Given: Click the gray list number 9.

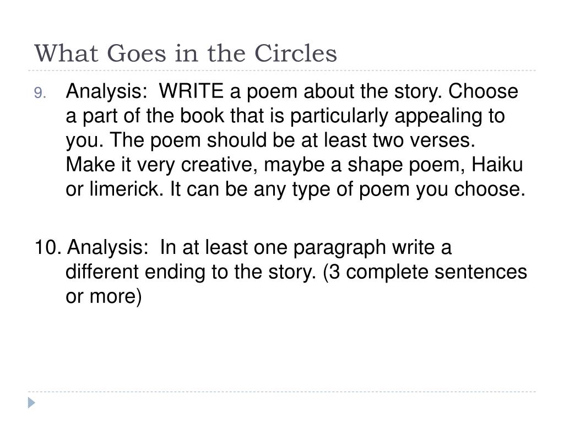Looking at the screenshot, I should pos(40,93).
